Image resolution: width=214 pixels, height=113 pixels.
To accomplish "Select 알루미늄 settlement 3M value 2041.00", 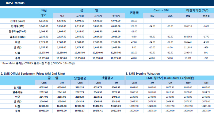I will tap(62, 92).
